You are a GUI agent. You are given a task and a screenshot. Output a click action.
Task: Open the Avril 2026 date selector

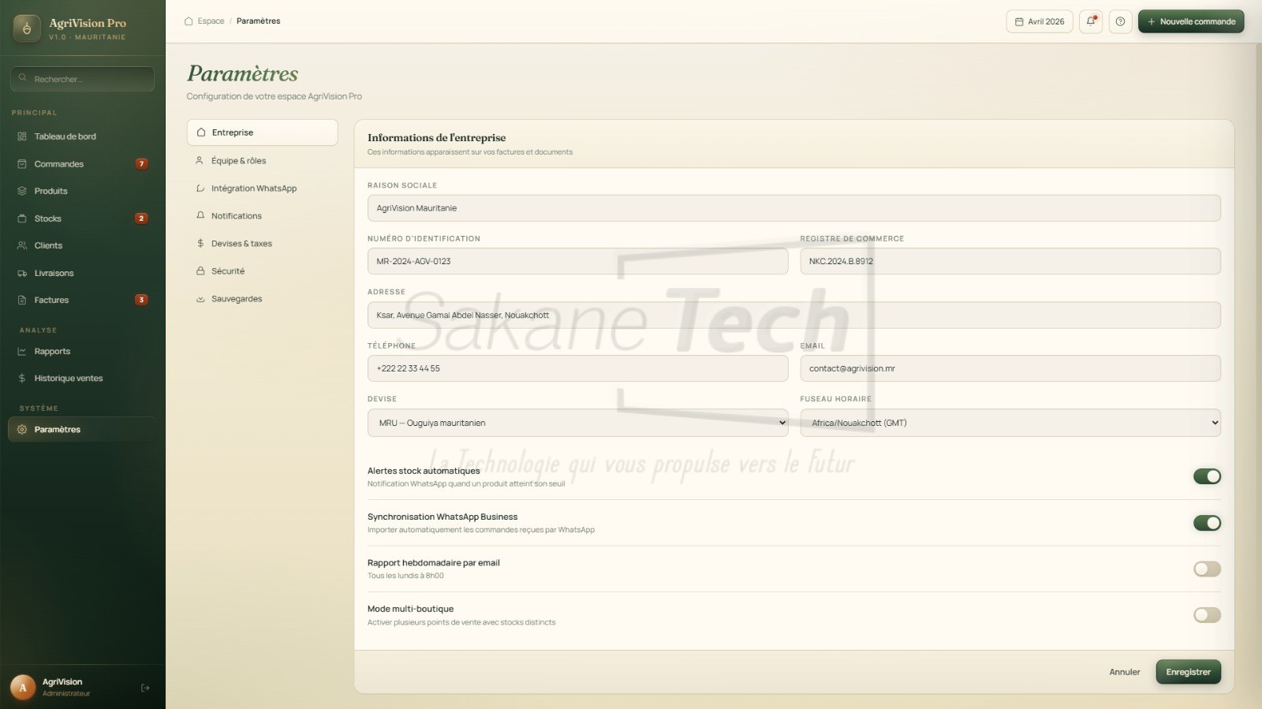1039,21
